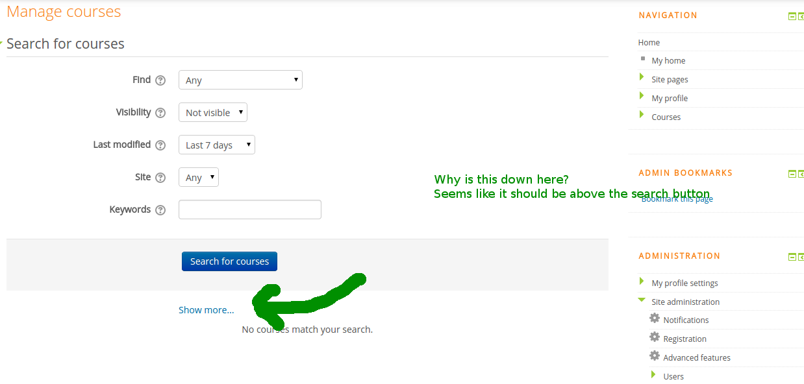Click the Notifications gear icon
This screenshot has width=804, height=384.
[x=655, y=318]
